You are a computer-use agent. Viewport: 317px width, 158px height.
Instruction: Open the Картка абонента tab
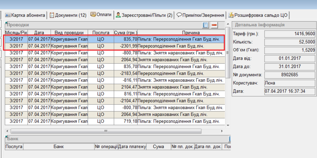pos(25,15)
